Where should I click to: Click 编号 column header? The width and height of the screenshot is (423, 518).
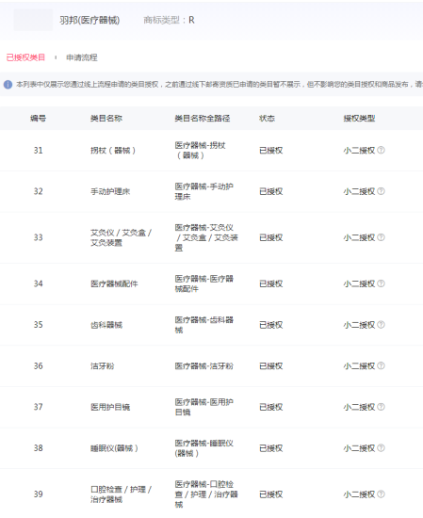point(38,119)
